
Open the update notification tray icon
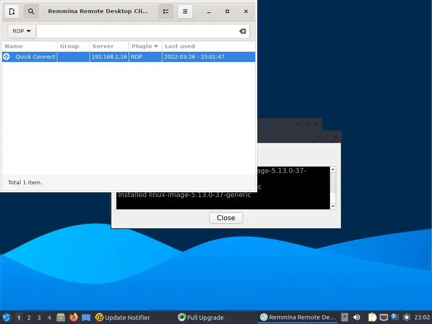point(395,317)
